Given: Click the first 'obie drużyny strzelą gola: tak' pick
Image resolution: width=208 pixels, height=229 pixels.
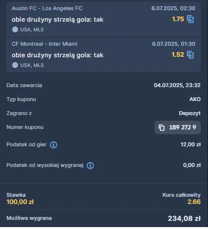Looking at the screenshot, I should pos(57,20).
